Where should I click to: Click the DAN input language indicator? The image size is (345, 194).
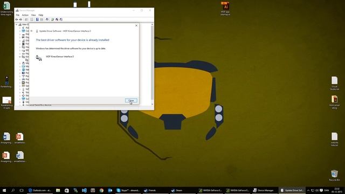327,190
